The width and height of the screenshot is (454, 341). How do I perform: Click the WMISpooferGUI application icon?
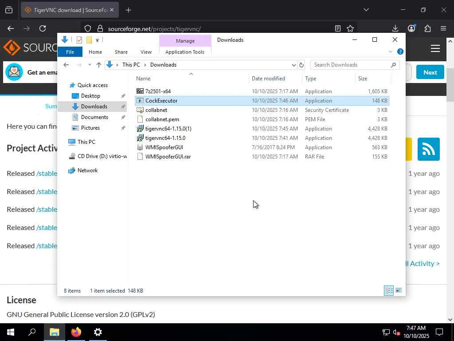pyautogui.click(x=140, y=147)
